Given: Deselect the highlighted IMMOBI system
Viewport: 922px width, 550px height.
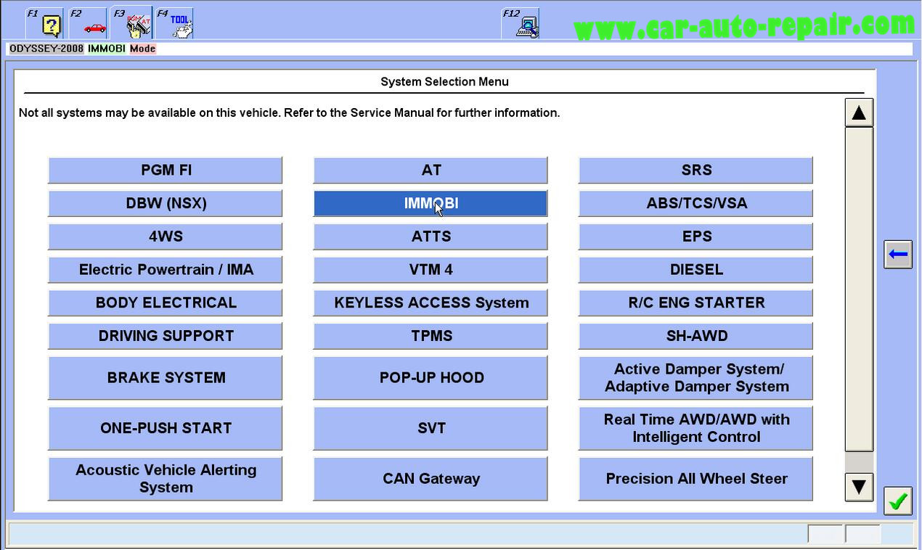Looking at the screenshot, I should coord(431,203).
